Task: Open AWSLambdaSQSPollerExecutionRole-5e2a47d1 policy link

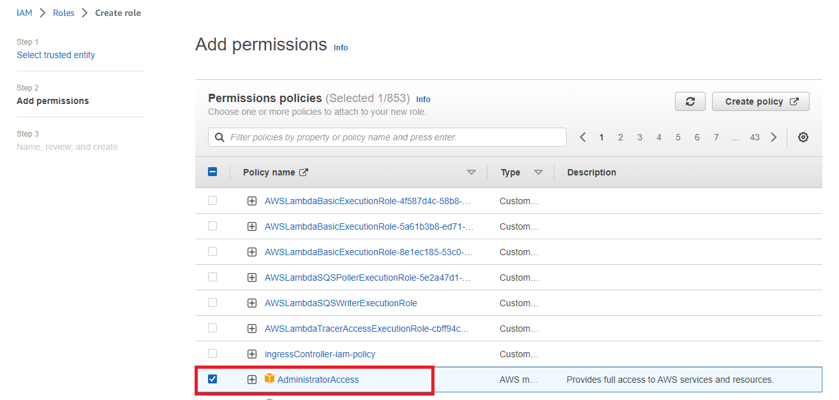Action: 368,278
